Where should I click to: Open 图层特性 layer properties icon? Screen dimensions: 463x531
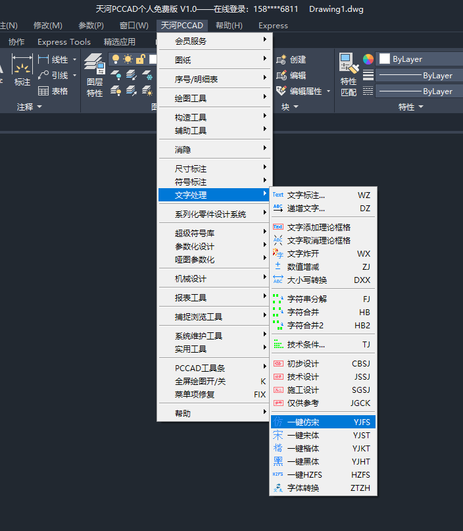(95, 75)
